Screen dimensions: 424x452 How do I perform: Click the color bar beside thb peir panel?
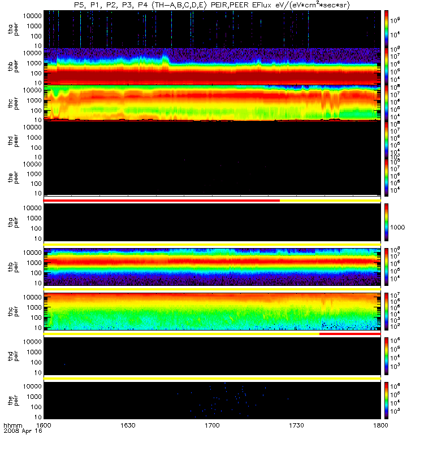click(x=386, y=267)
